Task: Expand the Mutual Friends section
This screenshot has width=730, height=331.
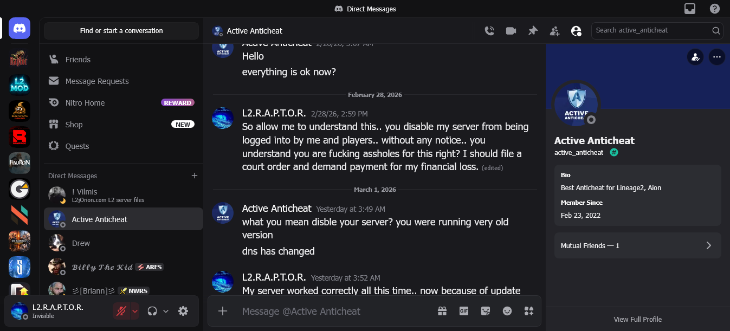Action: [x=637, y=246]
